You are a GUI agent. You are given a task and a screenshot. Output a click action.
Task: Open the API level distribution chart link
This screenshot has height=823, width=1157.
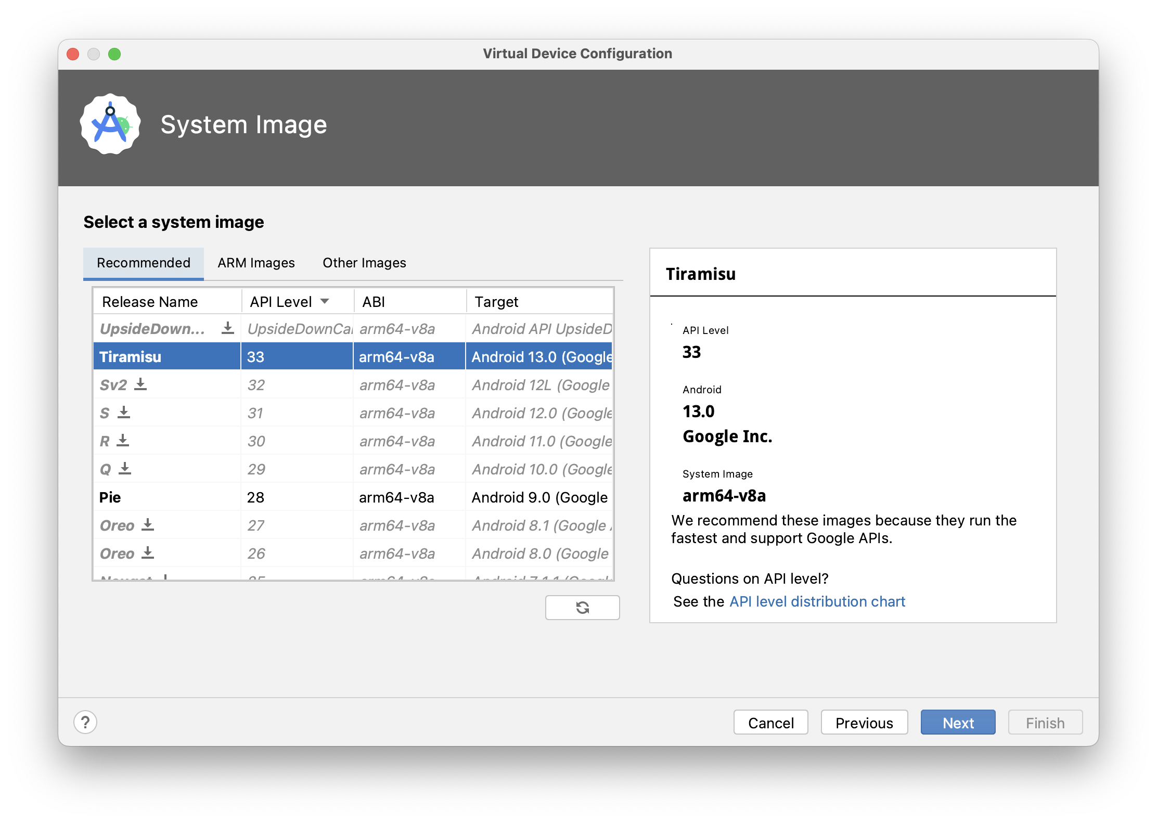(x=817, y=601)
